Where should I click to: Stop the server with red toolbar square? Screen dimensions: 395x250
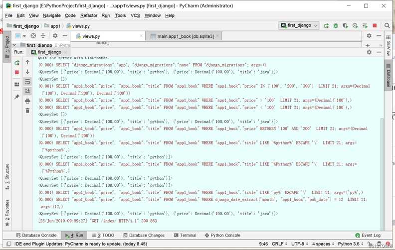[x=375, y=26]
